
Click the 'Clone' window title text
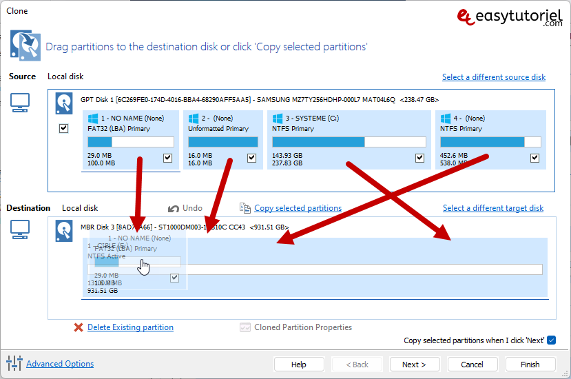click(17, 11)
